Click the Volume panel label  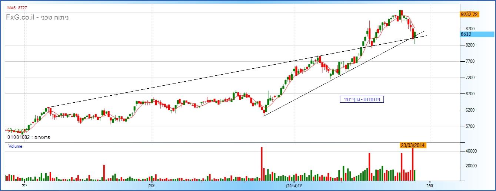click(x=15, y=146)
